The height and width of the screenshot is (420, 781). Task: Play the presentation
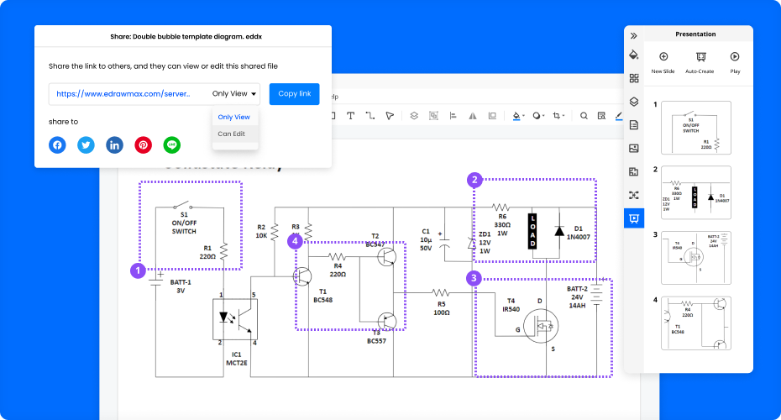735,56
